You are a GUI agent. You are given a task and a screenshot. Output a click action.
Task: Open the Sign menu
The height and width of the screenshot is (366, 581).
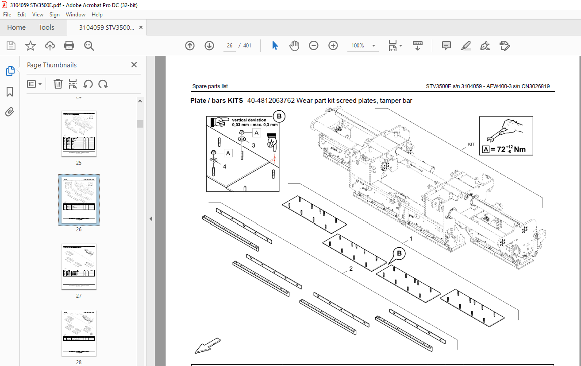[54, 15]
